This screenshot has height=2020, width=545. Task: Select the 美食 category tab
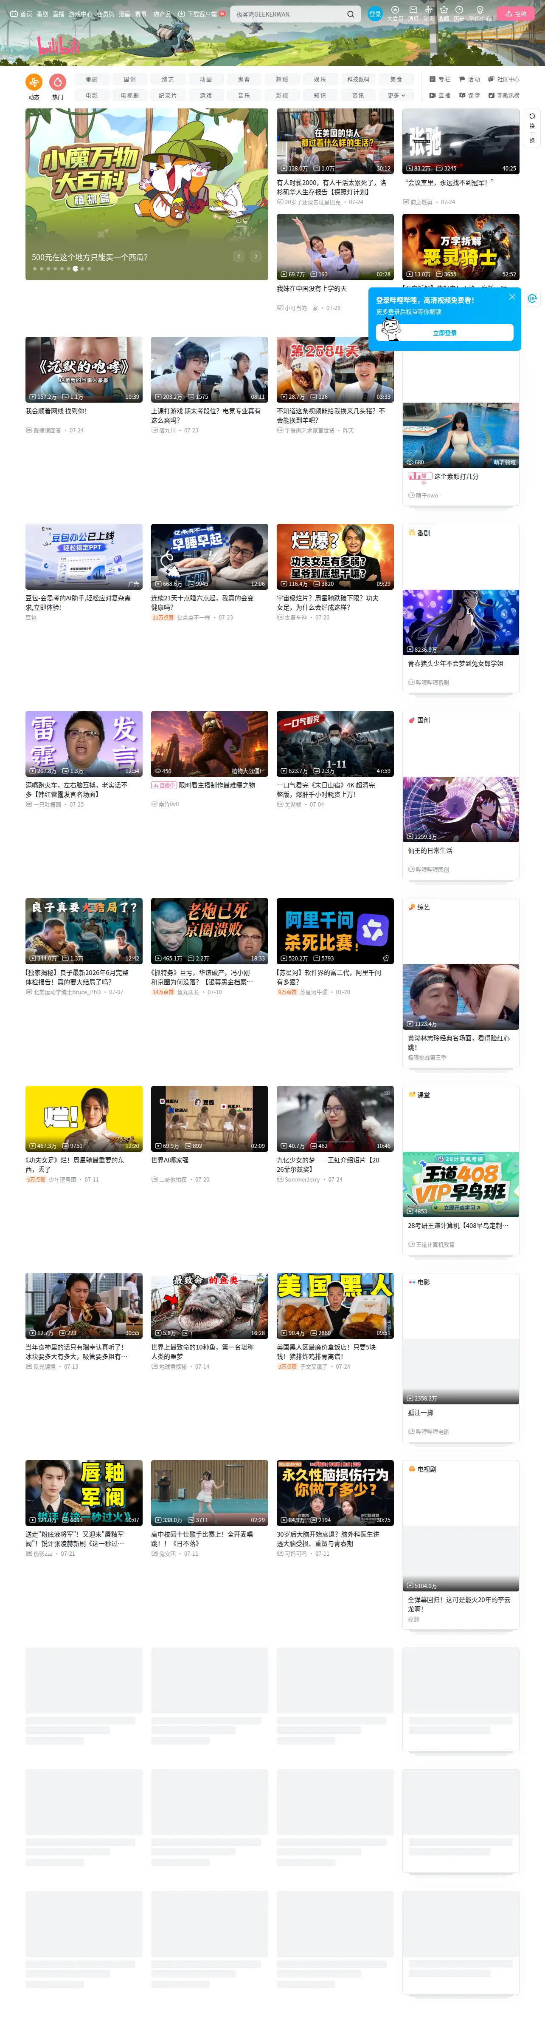pyautogui.click(x=396, y=79)
